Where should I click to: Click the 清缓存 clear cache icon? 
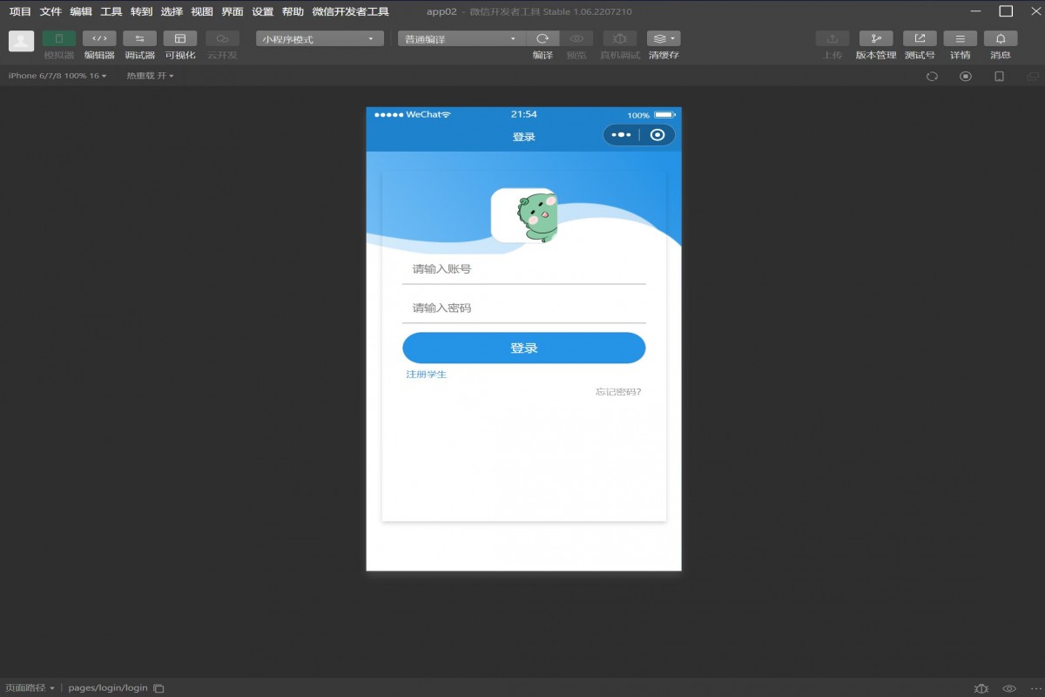click(663, 39)
